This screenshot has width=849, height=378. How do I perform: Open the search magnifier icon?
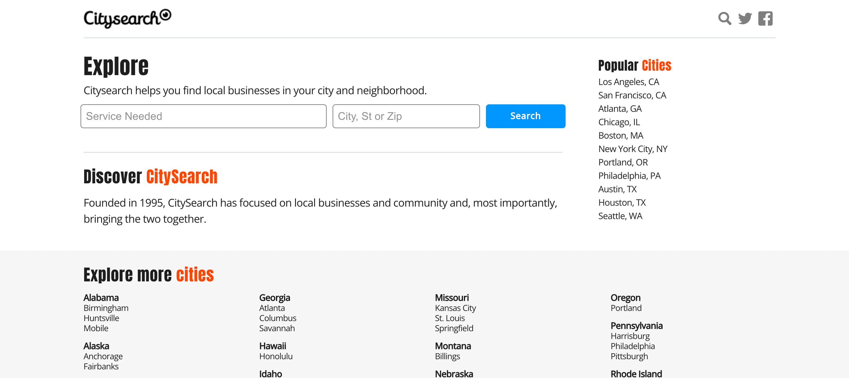point(724,19)
